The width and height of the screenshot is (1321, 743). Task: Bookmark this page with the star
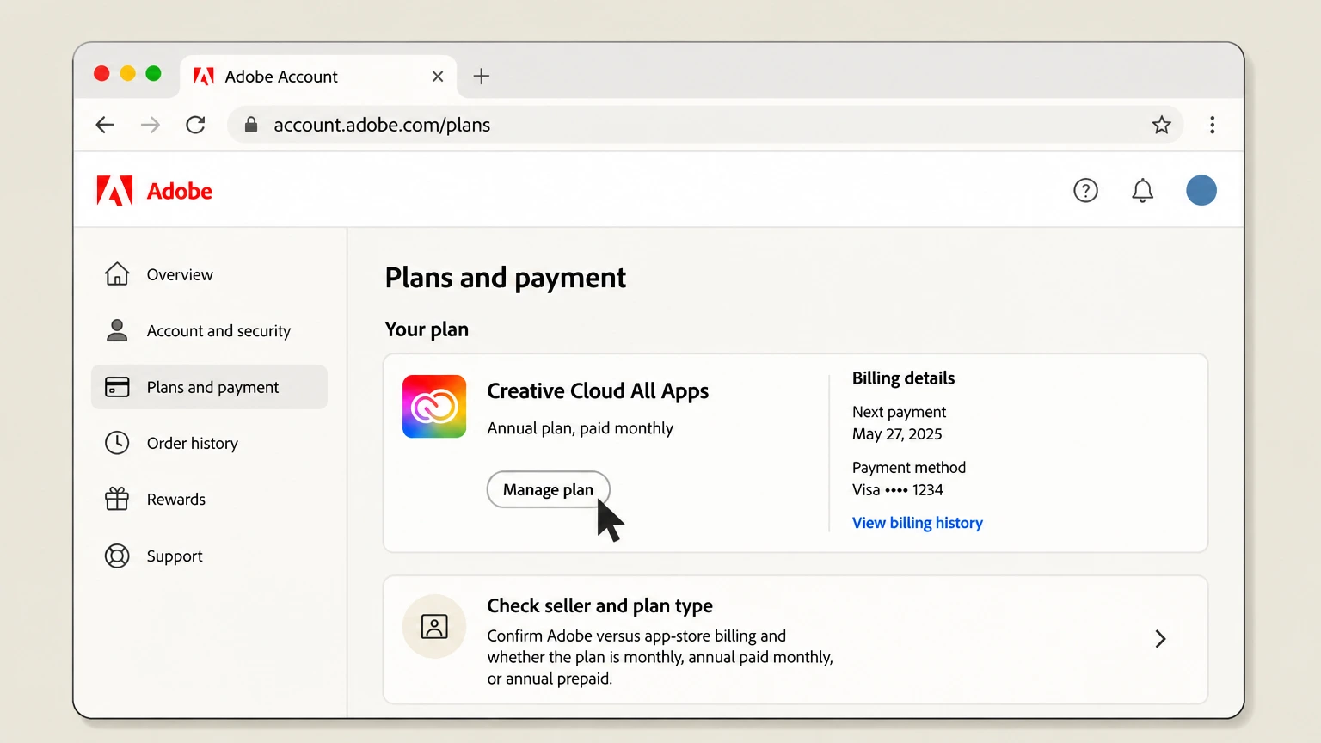[x=1162, y=125]
